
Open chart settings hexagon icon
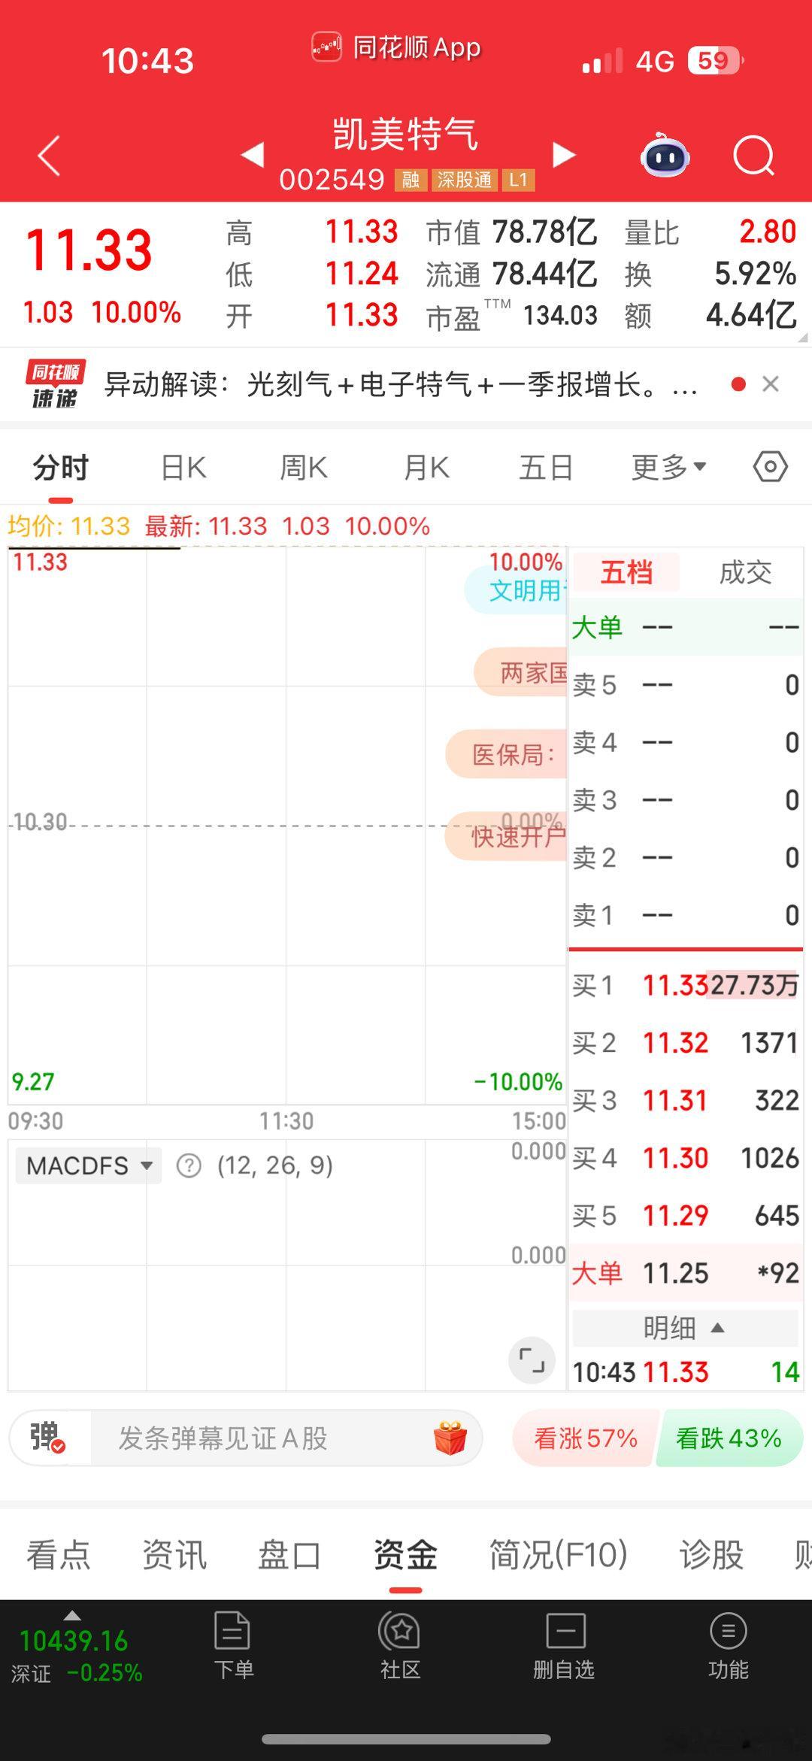click(771, 467)
